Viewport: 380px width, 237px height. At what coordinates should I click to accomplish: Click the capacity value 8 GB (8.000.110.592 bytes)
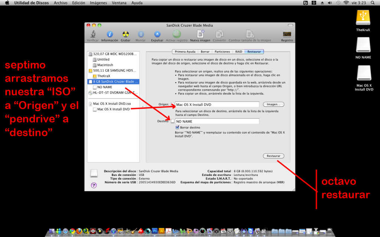pos(253,171)
